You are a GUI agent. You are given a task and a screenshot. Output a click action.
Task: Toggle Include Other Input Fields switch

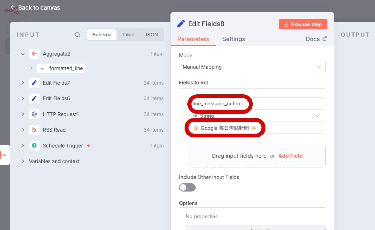187,188
